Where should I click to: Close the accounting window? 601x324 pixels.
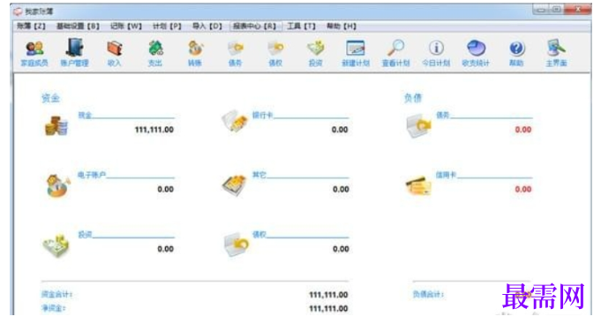coord(578,9)
